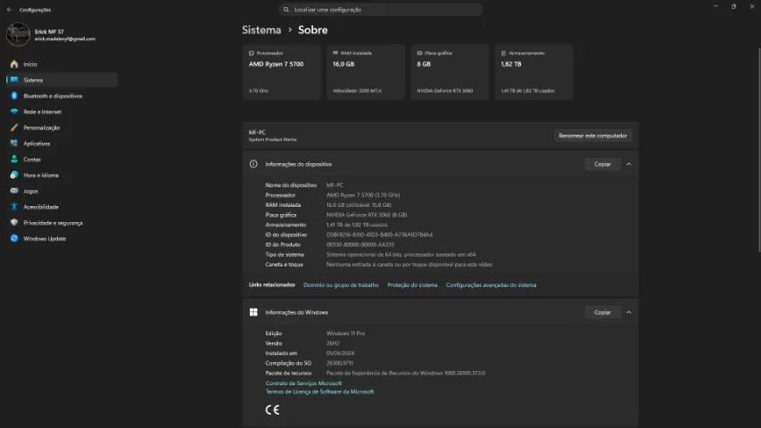The height and width of the screenshot is (428, 761).
Task: Click the Rede e Internet wifi icon
Action: click(14, 111)
